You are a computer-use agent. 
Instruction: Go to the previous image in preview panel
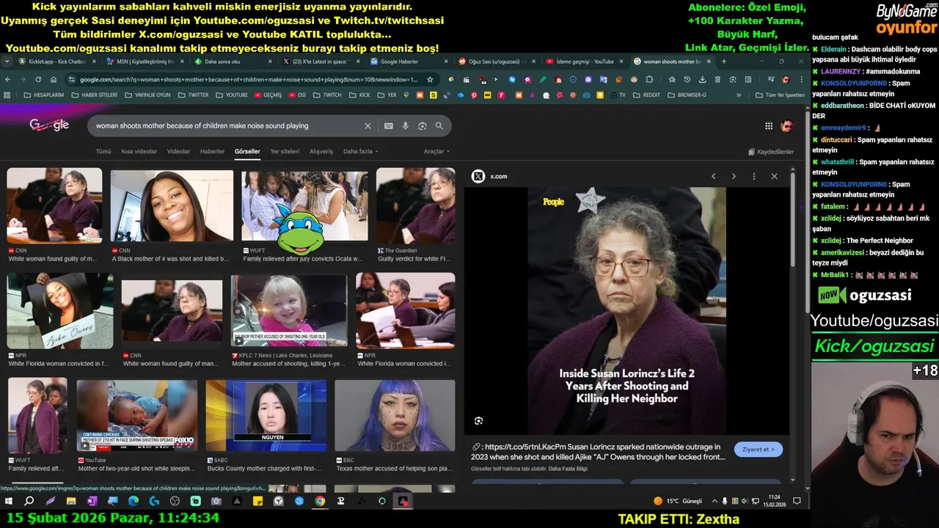(713, 176)
